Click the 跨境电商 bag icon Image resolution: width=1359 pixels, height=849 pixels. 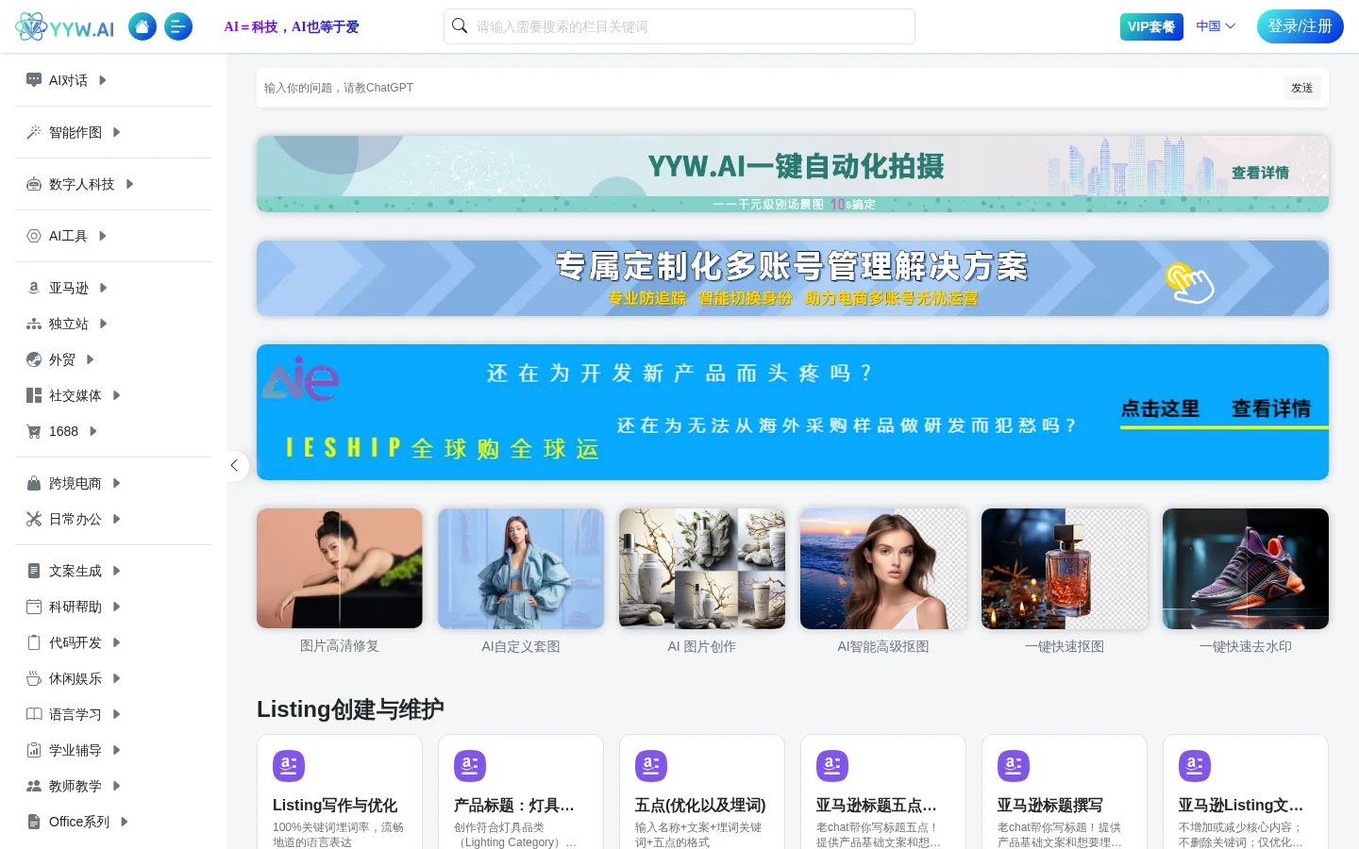coord(34,483)
